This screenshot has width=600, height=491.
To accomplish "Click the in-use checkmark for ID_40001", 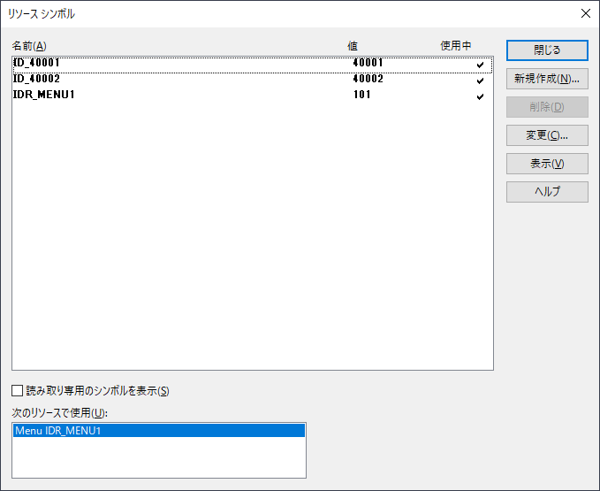I will click(x=480, y=65).
